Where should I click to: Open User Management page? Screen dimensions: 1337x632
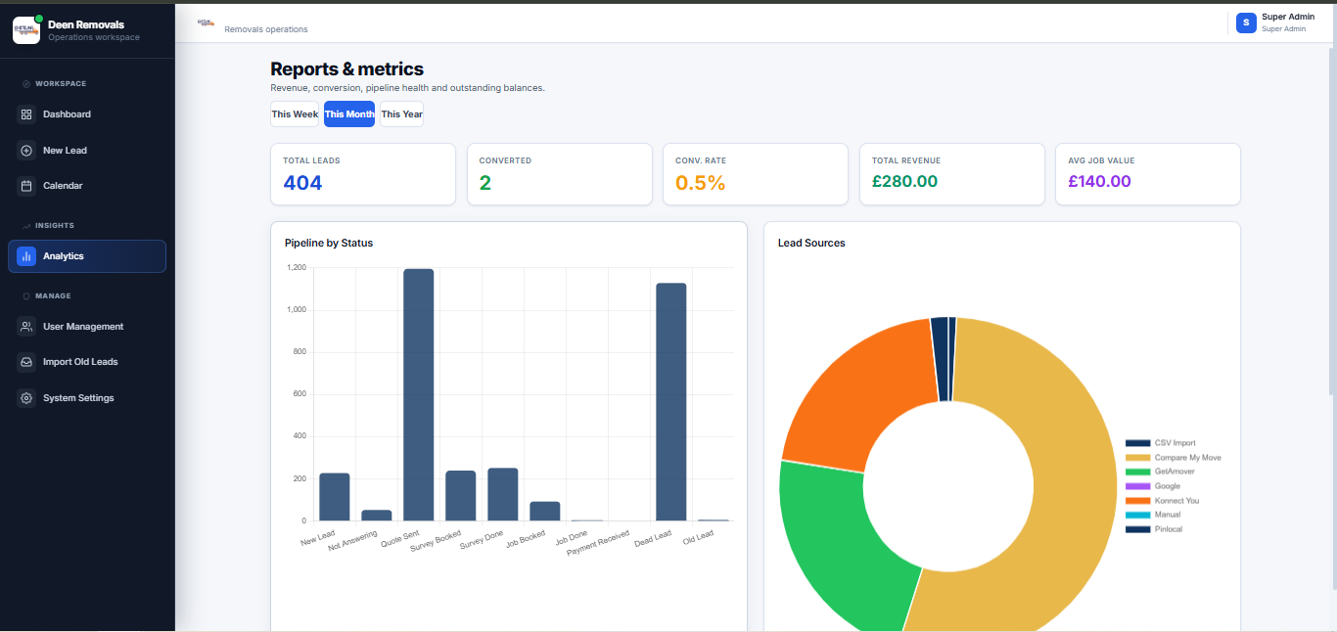(87, 327)
